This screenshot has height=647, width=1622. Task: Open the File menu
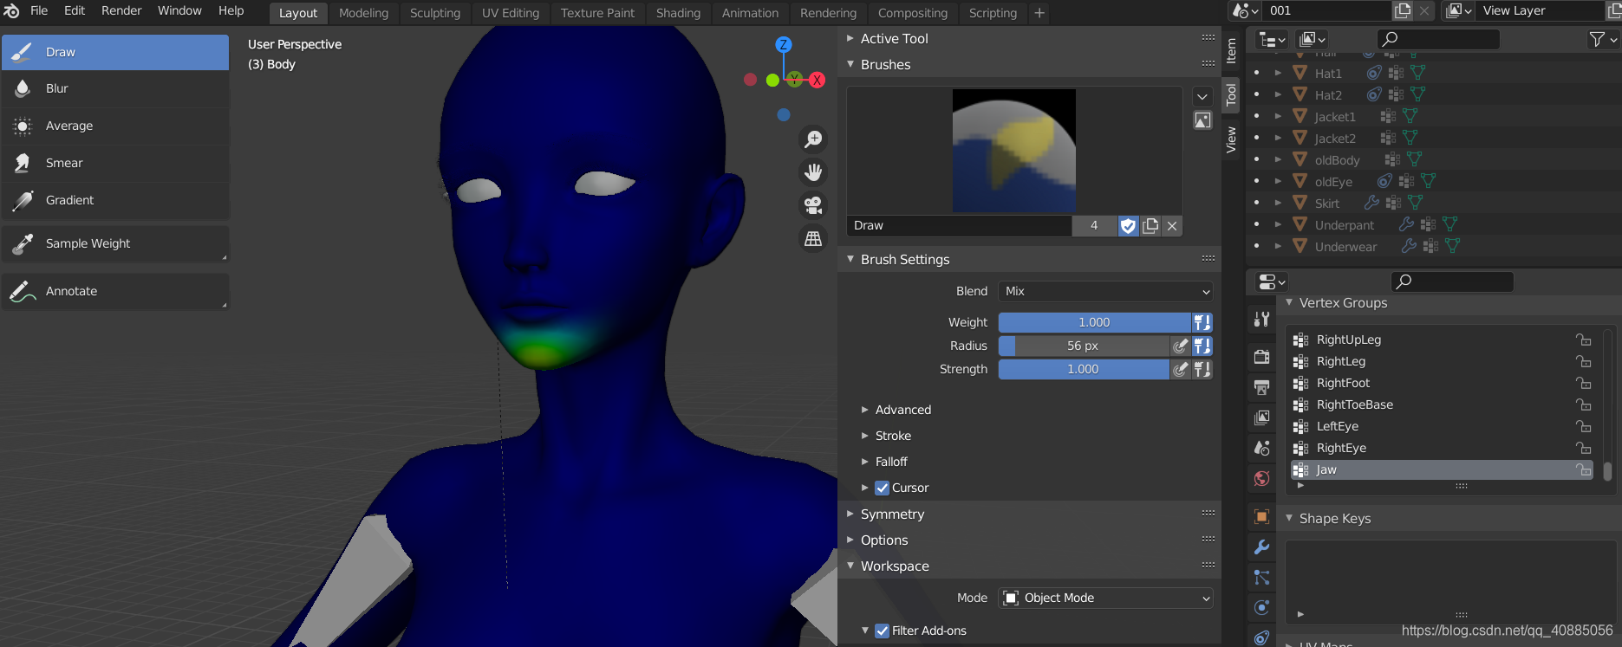click(x=39, y=10)
